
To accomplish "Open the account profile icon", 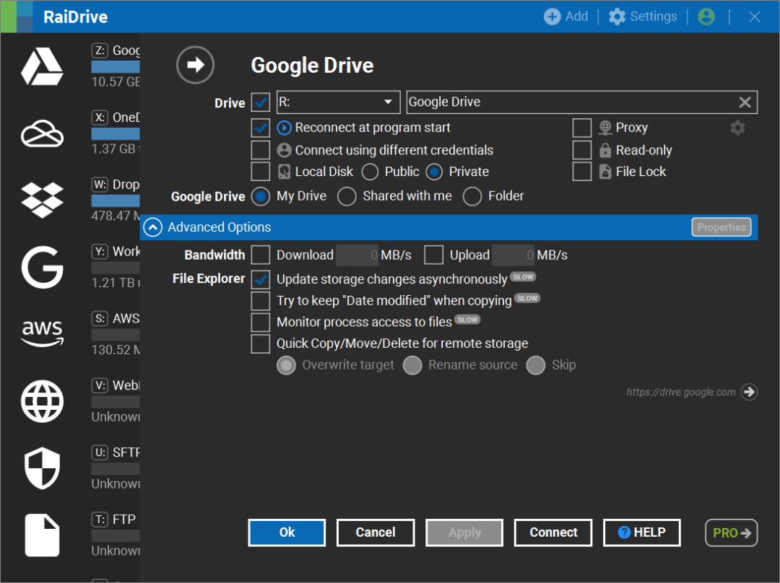I will click(x=706, y=17).
